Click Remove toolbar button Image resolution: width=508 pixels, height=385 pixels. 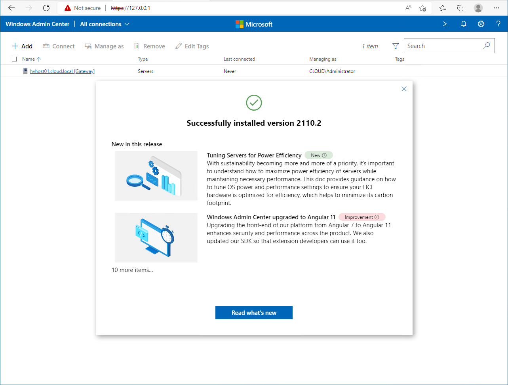(149, 46)
